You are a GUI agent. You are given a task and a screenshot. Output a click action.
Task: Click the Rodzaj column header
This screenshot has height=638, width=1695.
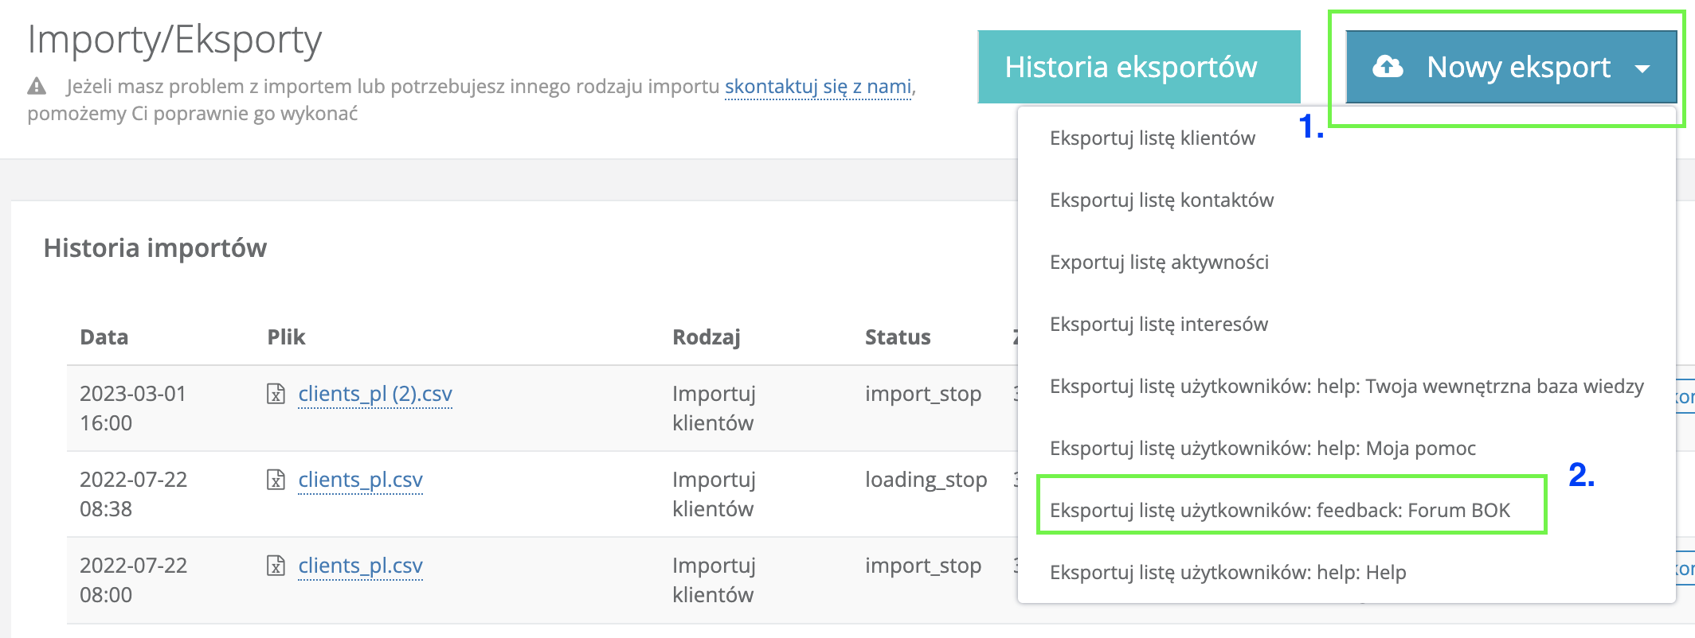[x=707, y=337]
